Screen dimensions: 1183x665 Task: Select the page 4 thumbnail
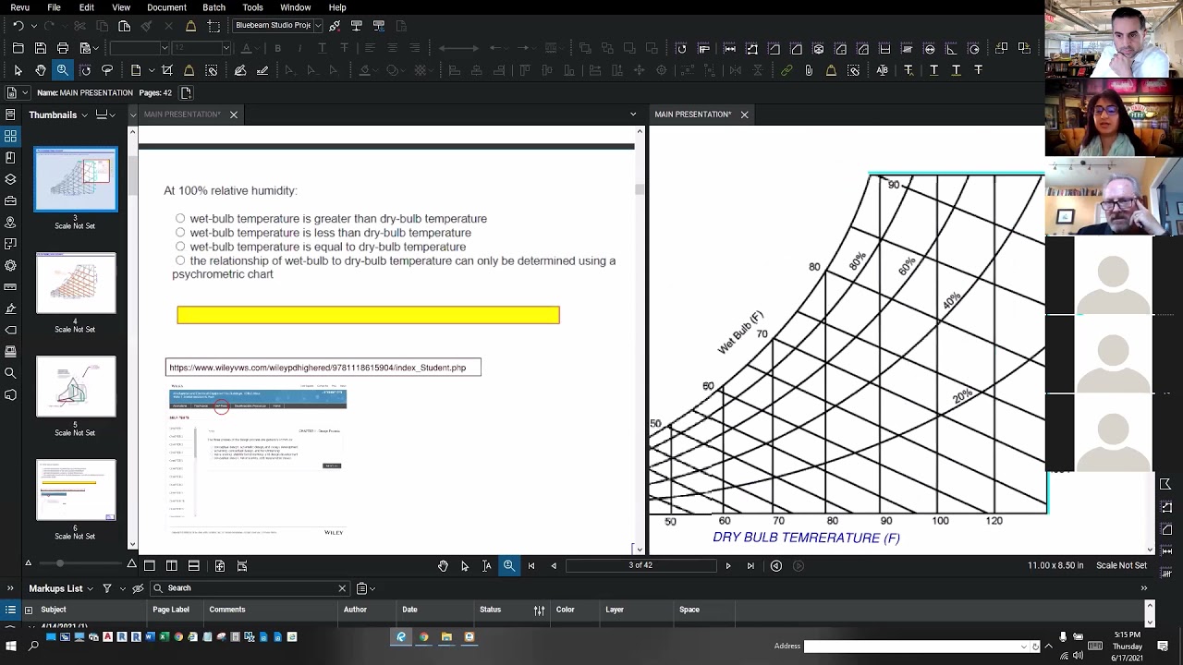(76, 283)
